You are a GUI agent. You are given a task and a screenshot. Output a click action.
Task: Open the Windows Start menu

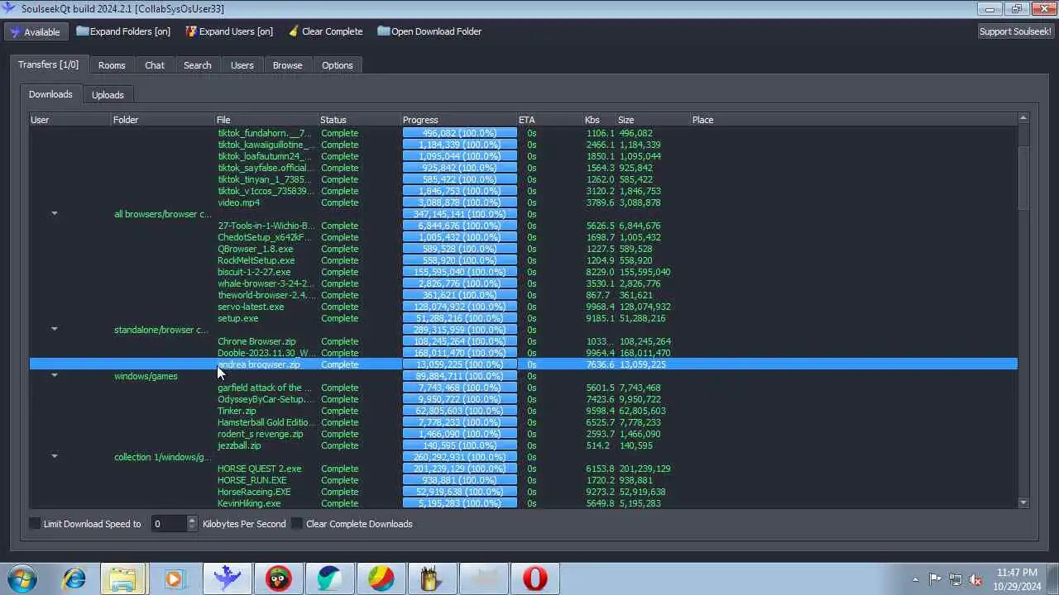click(22, 578)
